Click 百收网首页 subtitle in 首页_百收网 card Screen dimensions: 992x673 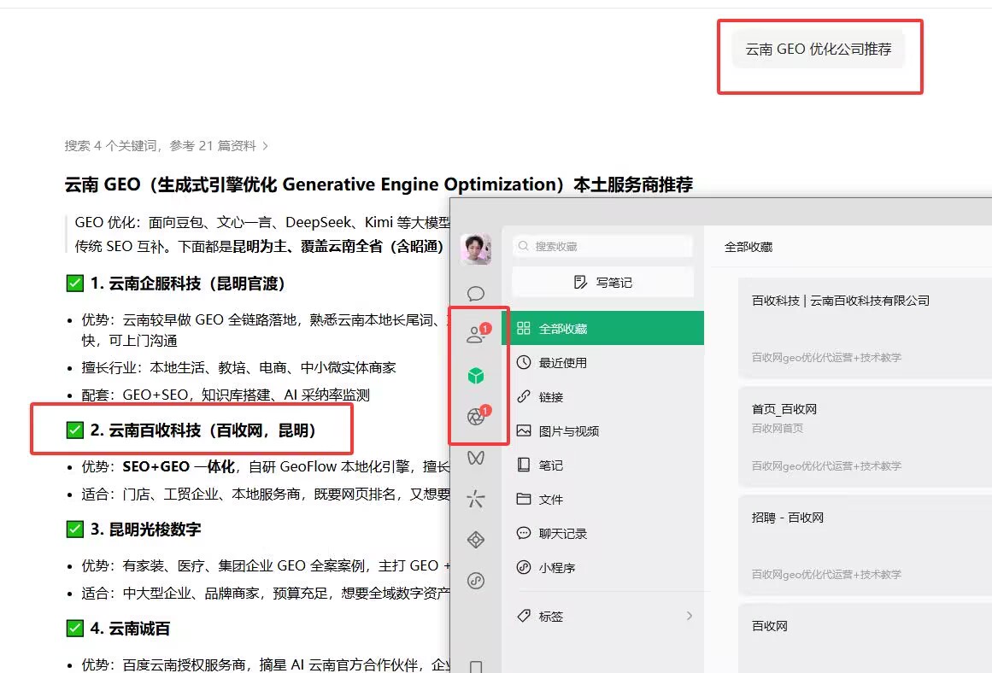pyautogui.click(x=778, y=428)
